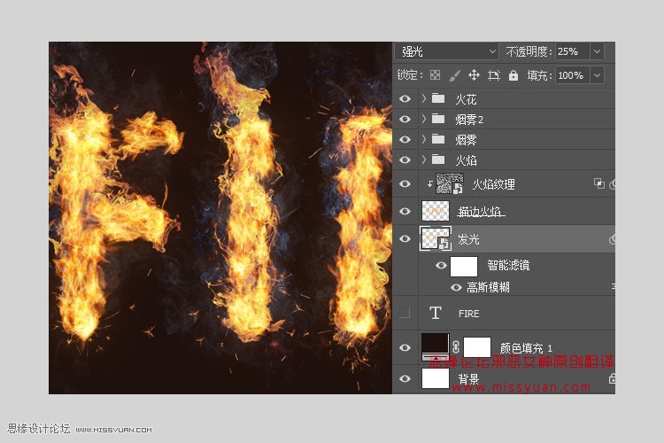
Task: Toggle visibility of 描边火焰 layer
Action: pyautogui.click(x=405, y=211)
